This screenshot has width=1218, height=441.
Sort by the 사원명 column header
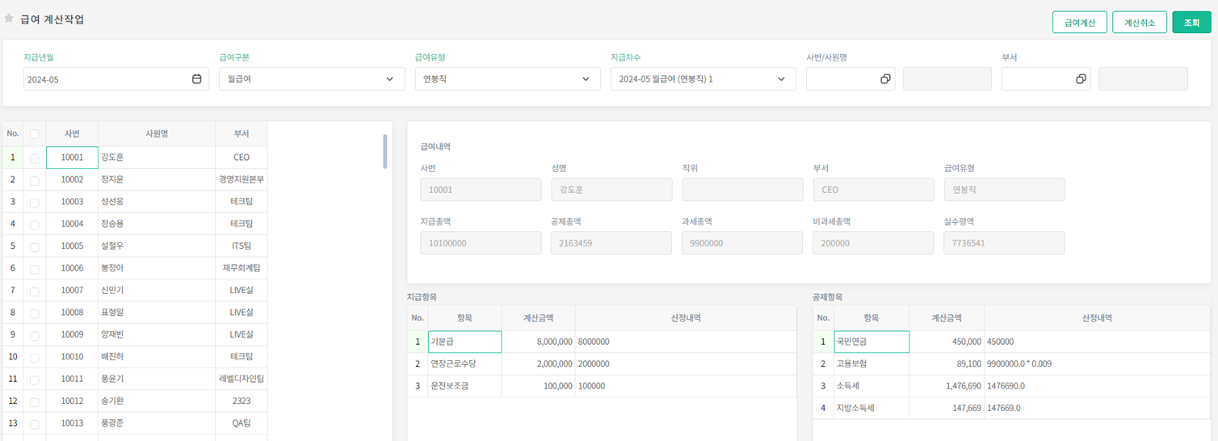[x=156, y=134]
